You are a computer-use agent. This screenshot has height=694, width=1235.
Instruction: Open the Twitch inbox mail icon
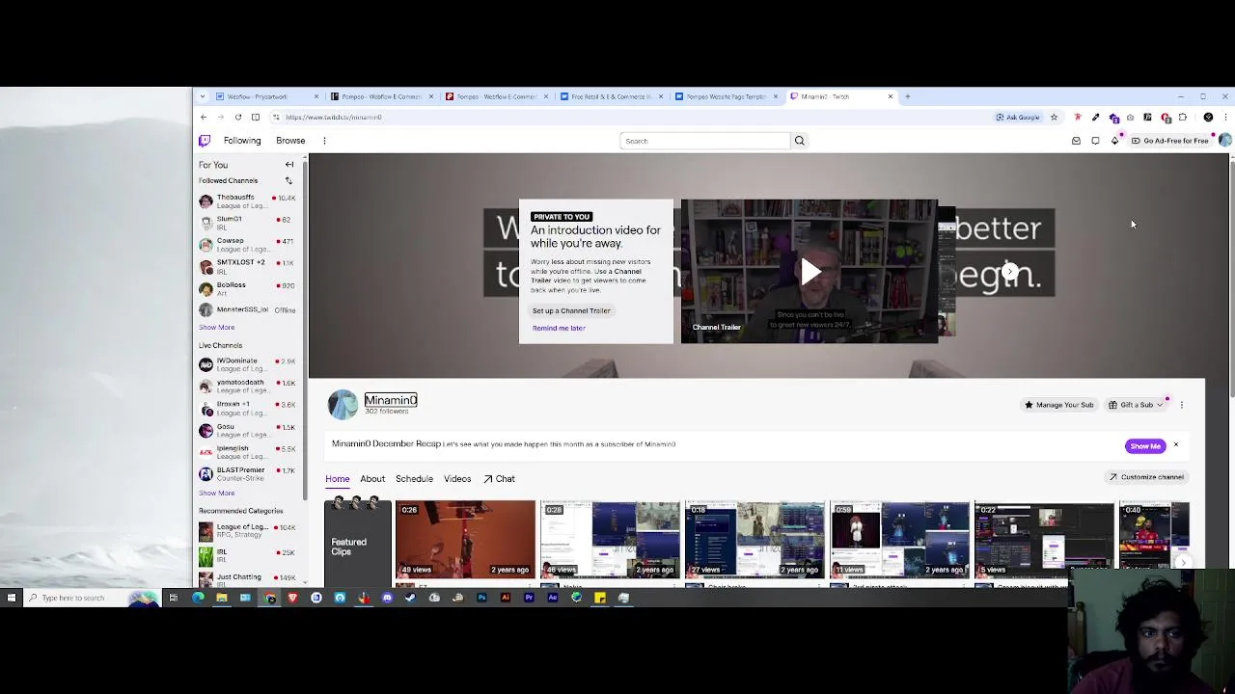(1076, 141)
